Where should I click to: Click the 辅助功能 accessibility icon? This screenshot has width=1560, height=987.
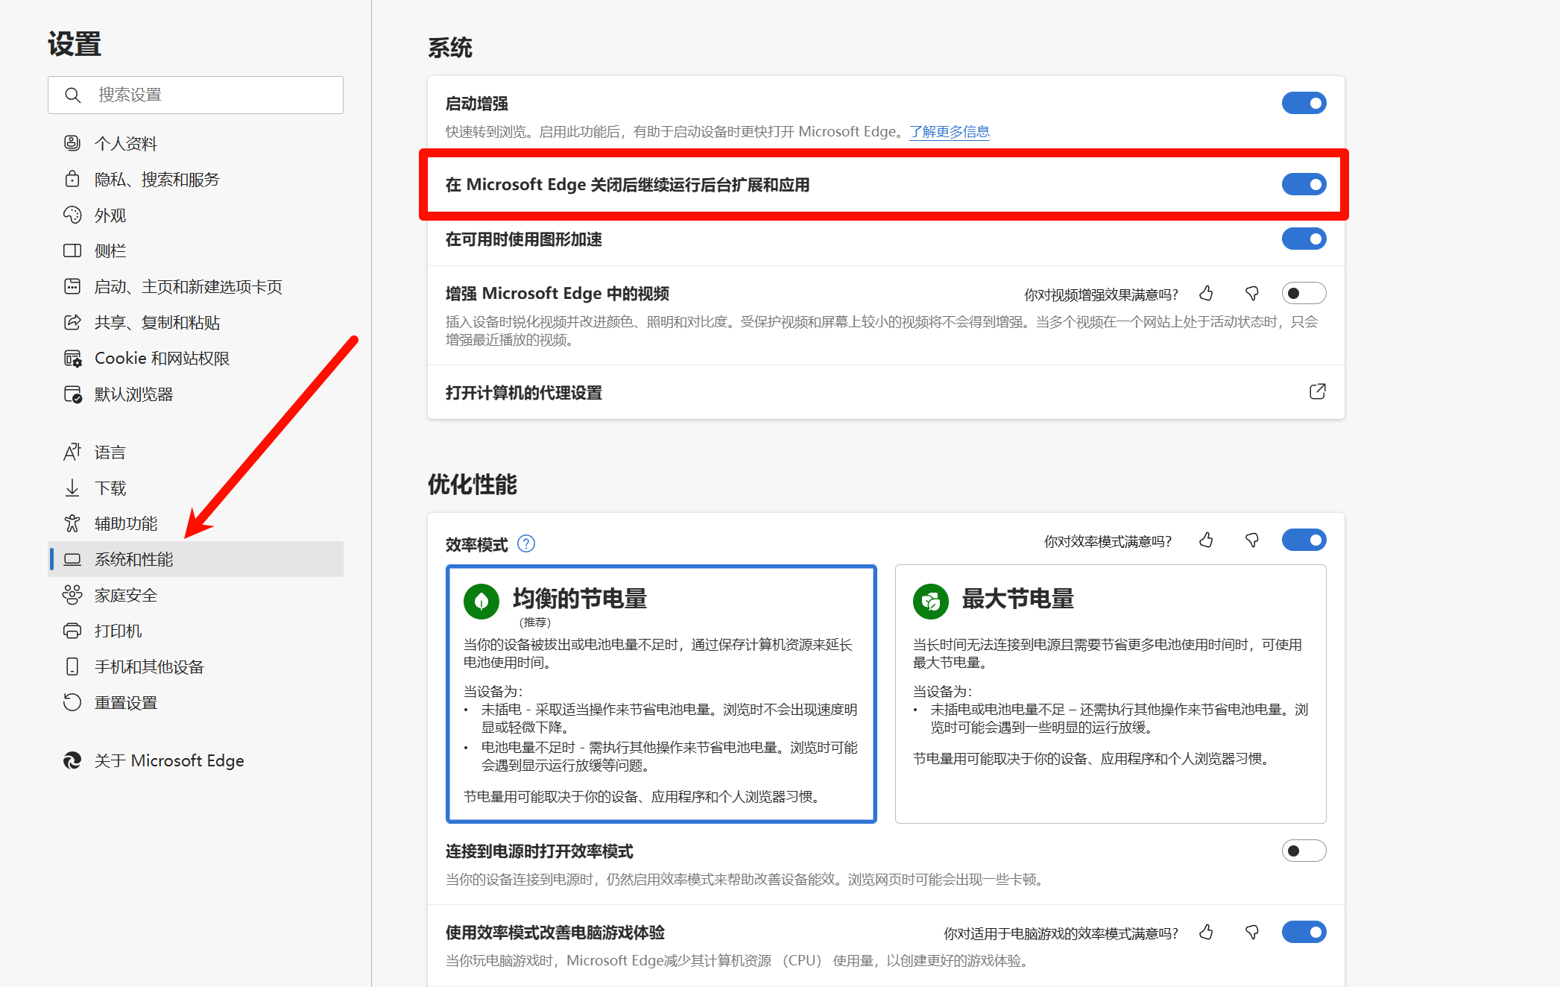tap(72, 523)
